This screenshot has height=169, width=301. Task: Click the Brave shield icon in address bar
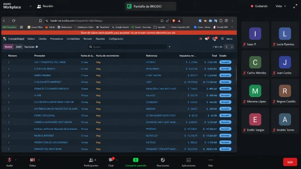tap(174, 21)
